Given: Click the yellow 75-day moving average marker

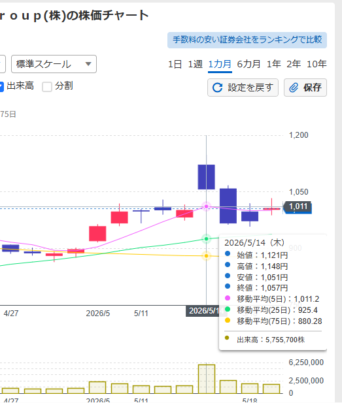Looking at the screenshot, I should pyautogui.click(x=207, y=256).
